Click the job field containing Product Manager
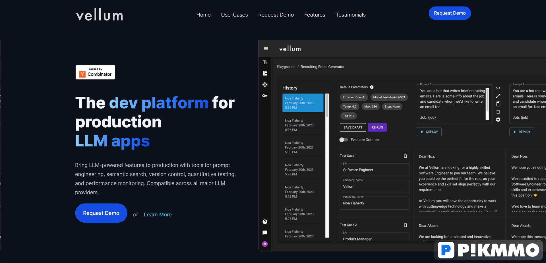 click(x=374, y=238)
